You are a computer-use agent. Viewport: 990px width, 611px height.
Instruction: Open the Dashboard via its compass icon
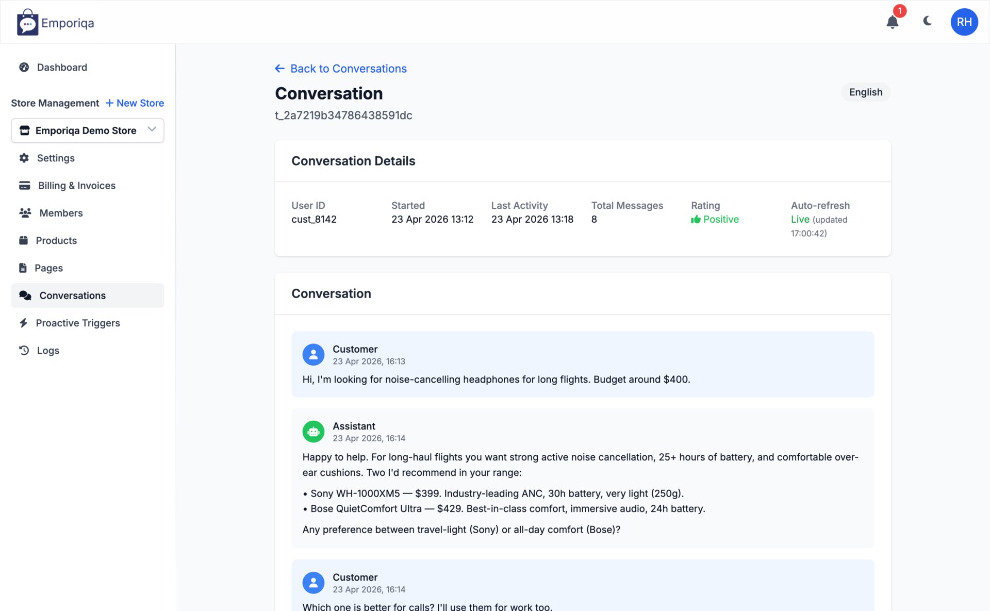click(24, 67)
